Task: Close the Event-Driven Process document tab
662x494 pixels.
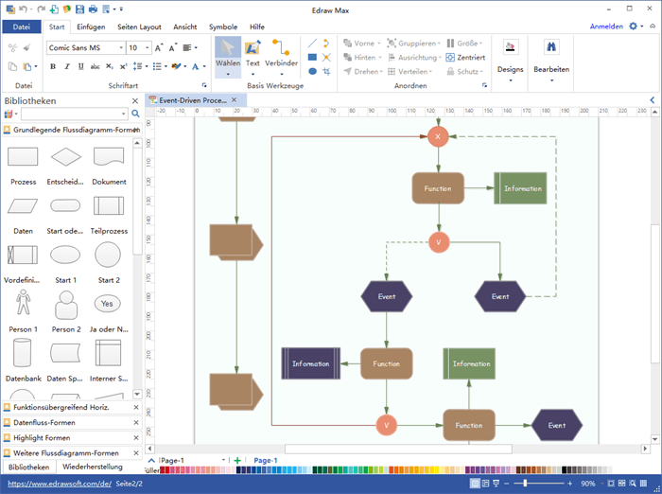Action: pos(234,100)
